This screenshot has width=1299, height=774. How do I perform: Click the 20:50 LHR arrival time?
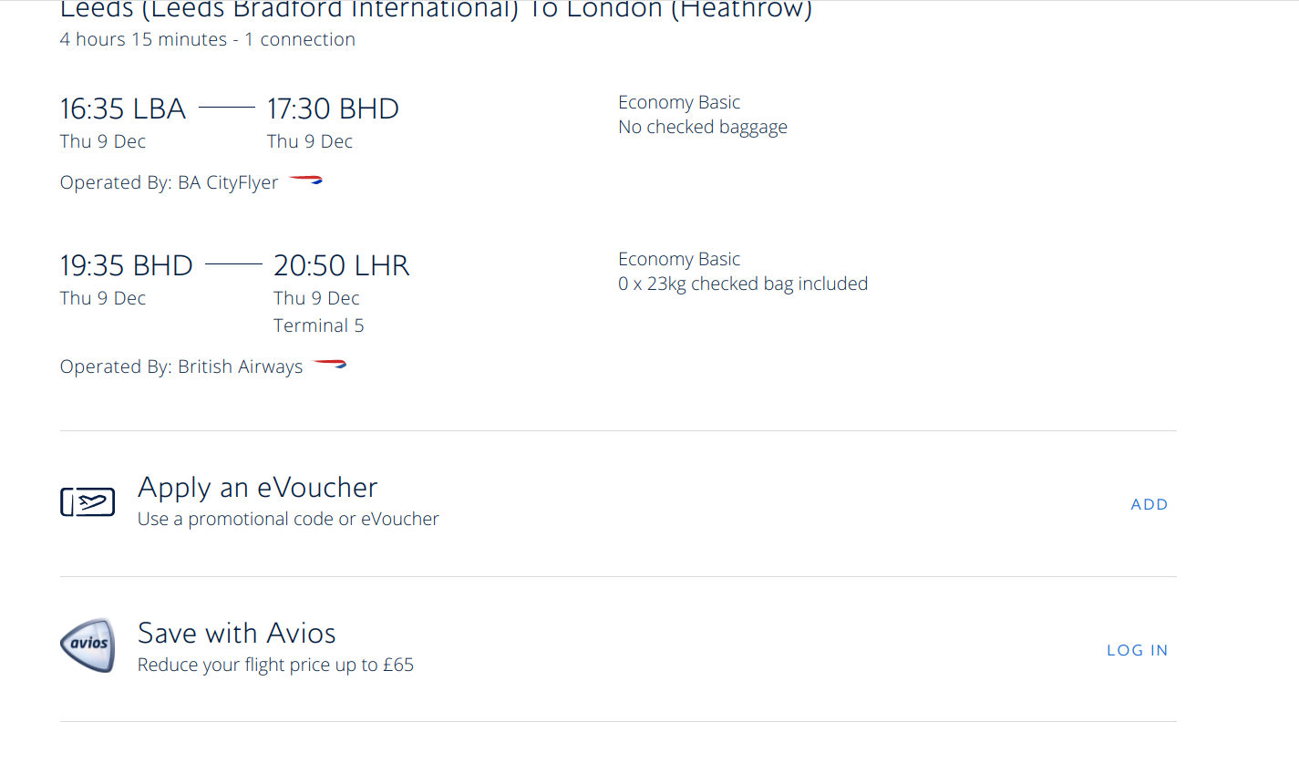pyautogui.click(x=342, y=266)
